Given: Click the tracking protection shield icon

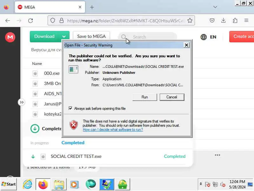Looking at the screenshot, I should click(x=53, y=20).
